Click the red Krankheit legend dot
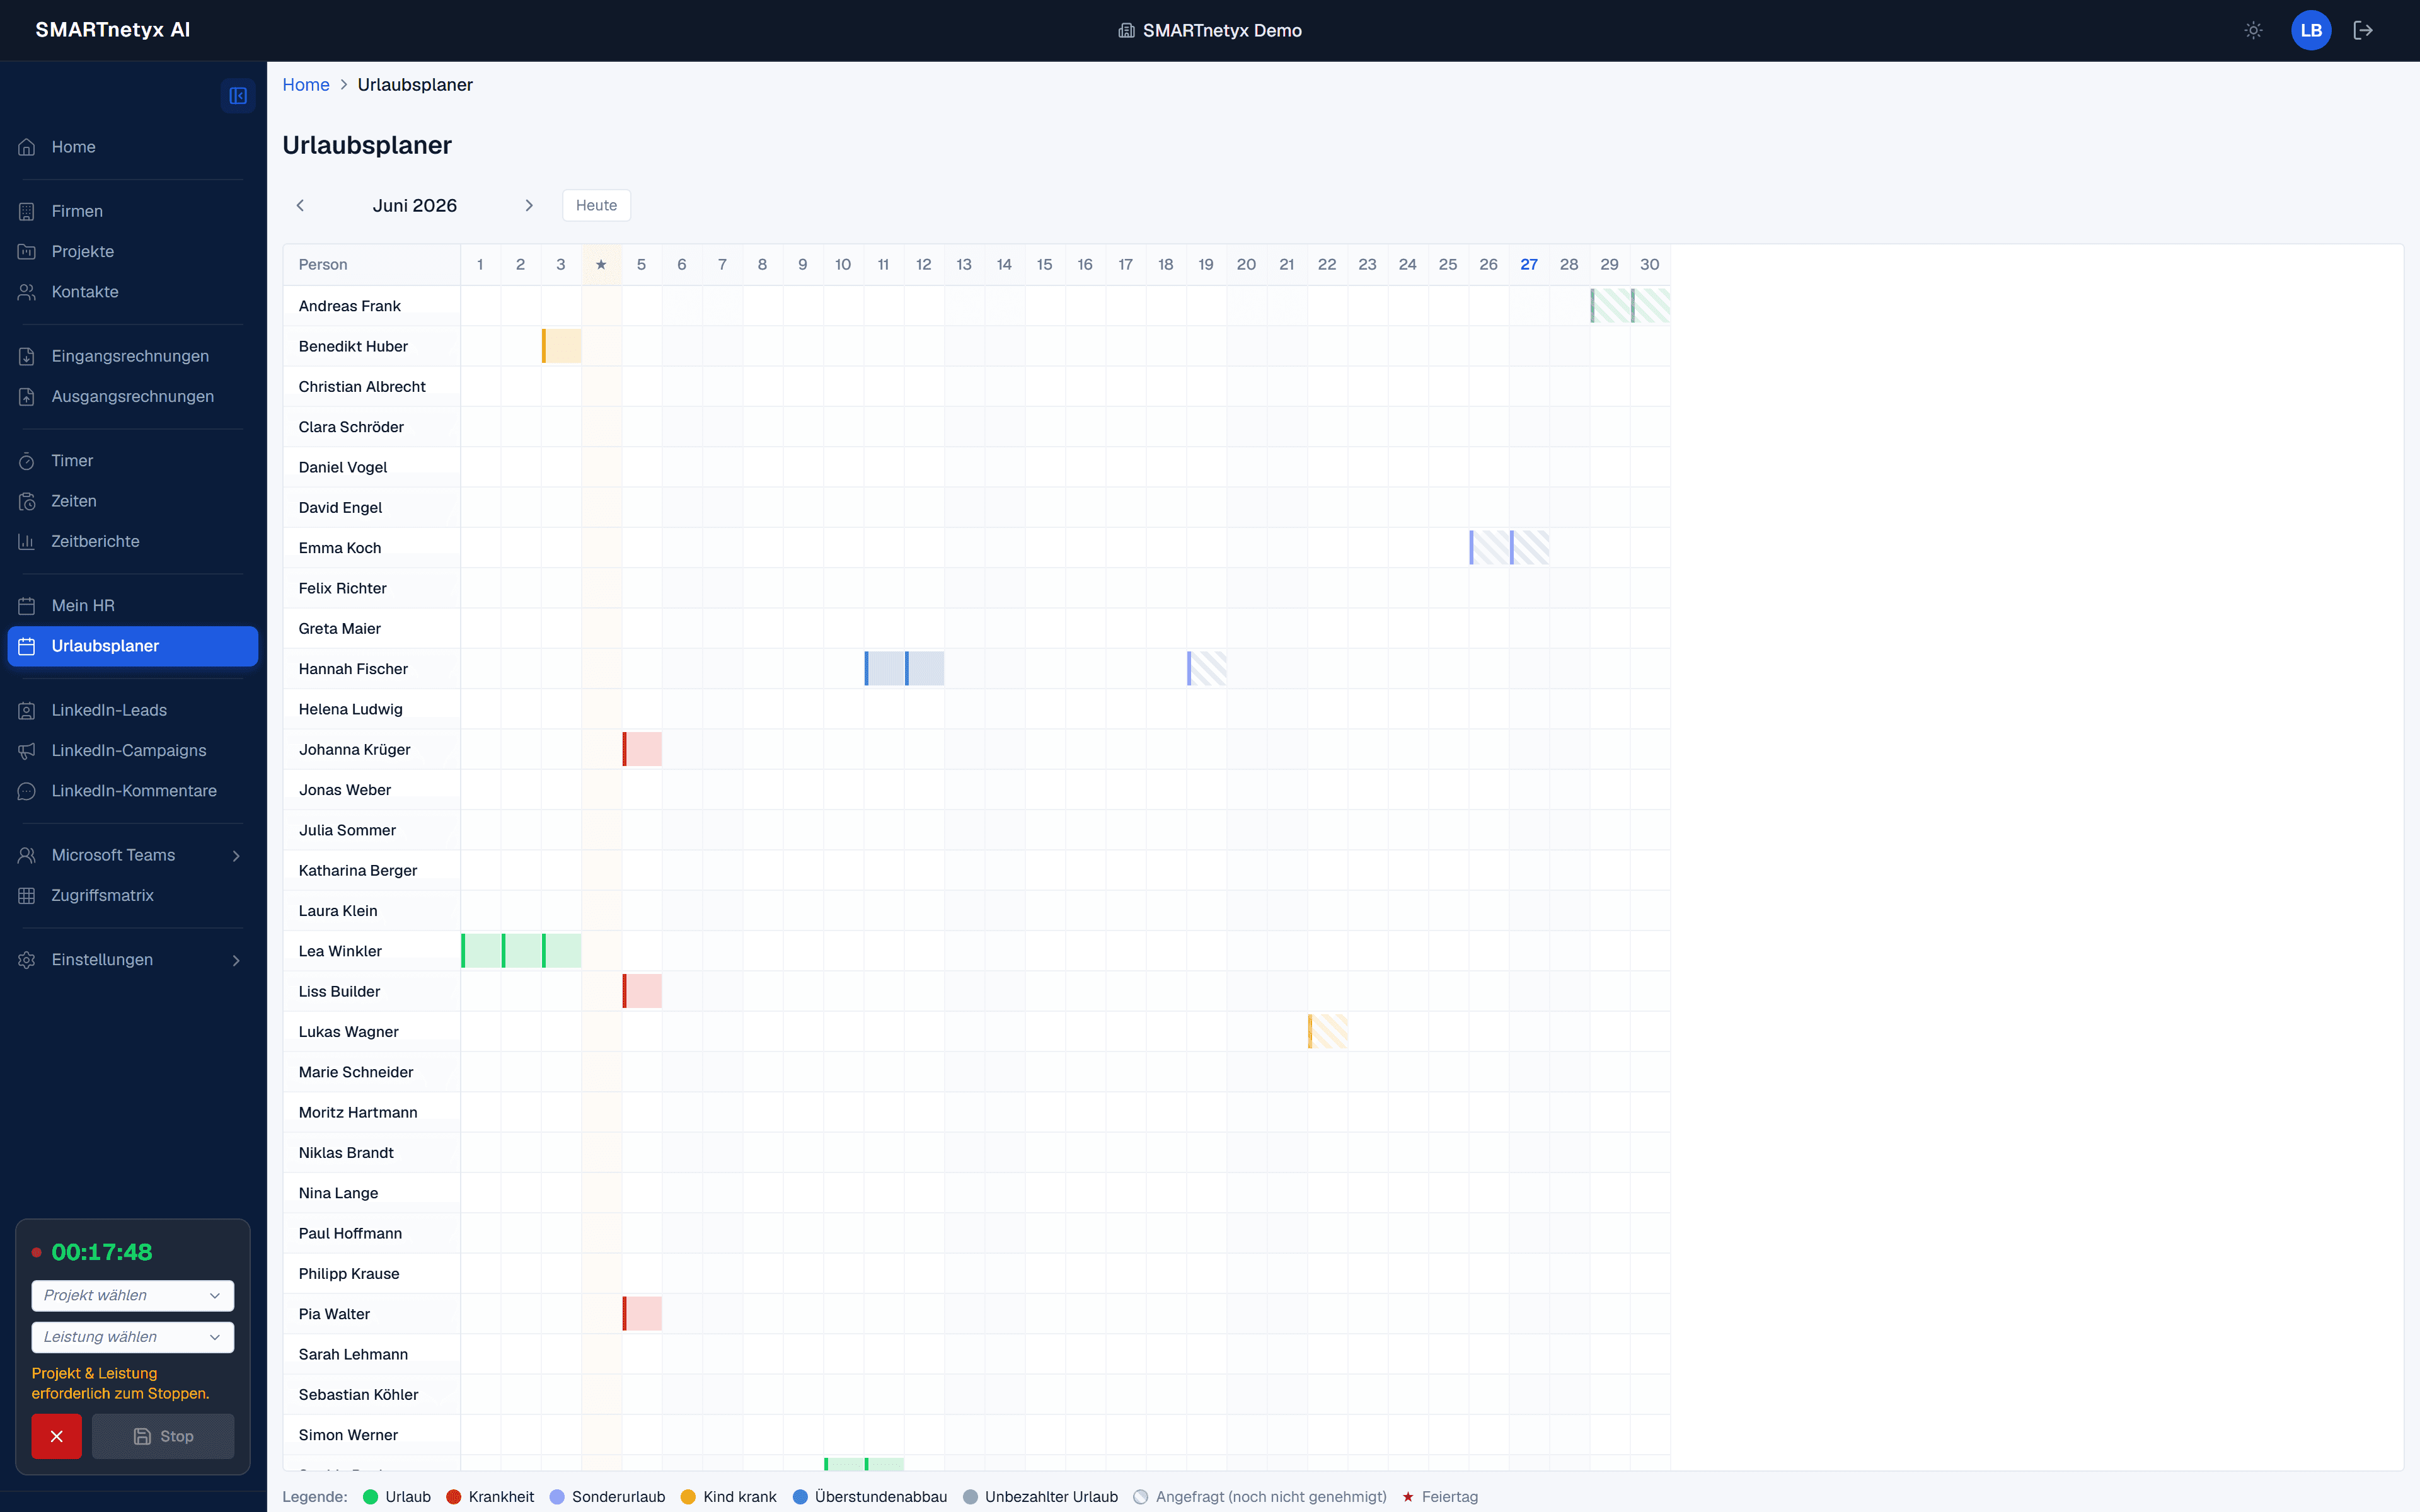This screenshot has width=2420, height=1512. coord(454,1497)
